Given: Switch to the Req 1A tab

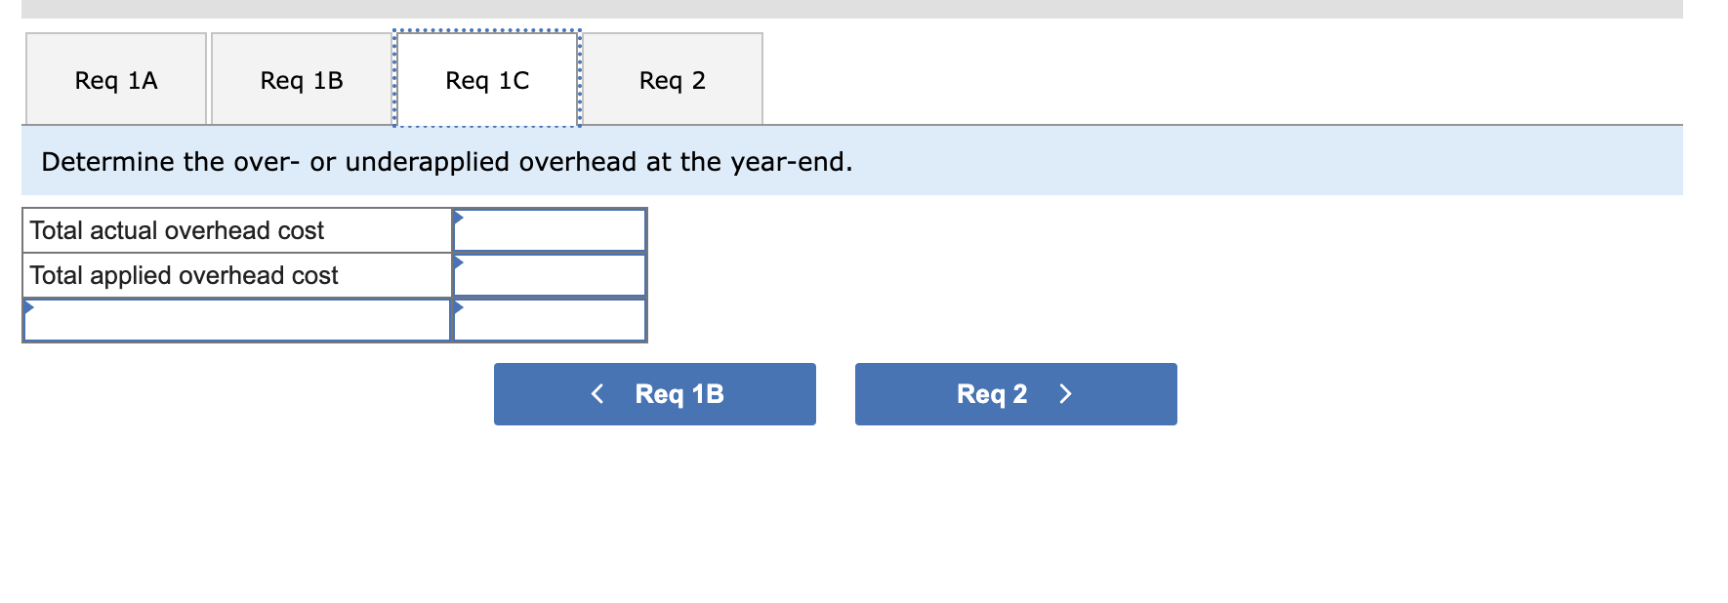Looking at the screenshot, I should click(115, 80).
